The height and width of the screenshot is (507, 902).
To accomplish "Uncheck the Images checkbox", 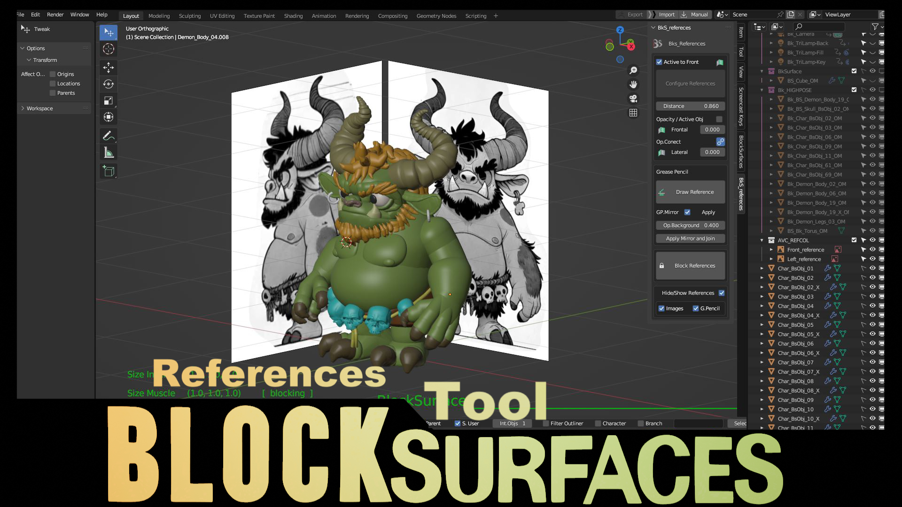I will pos(661,308).
